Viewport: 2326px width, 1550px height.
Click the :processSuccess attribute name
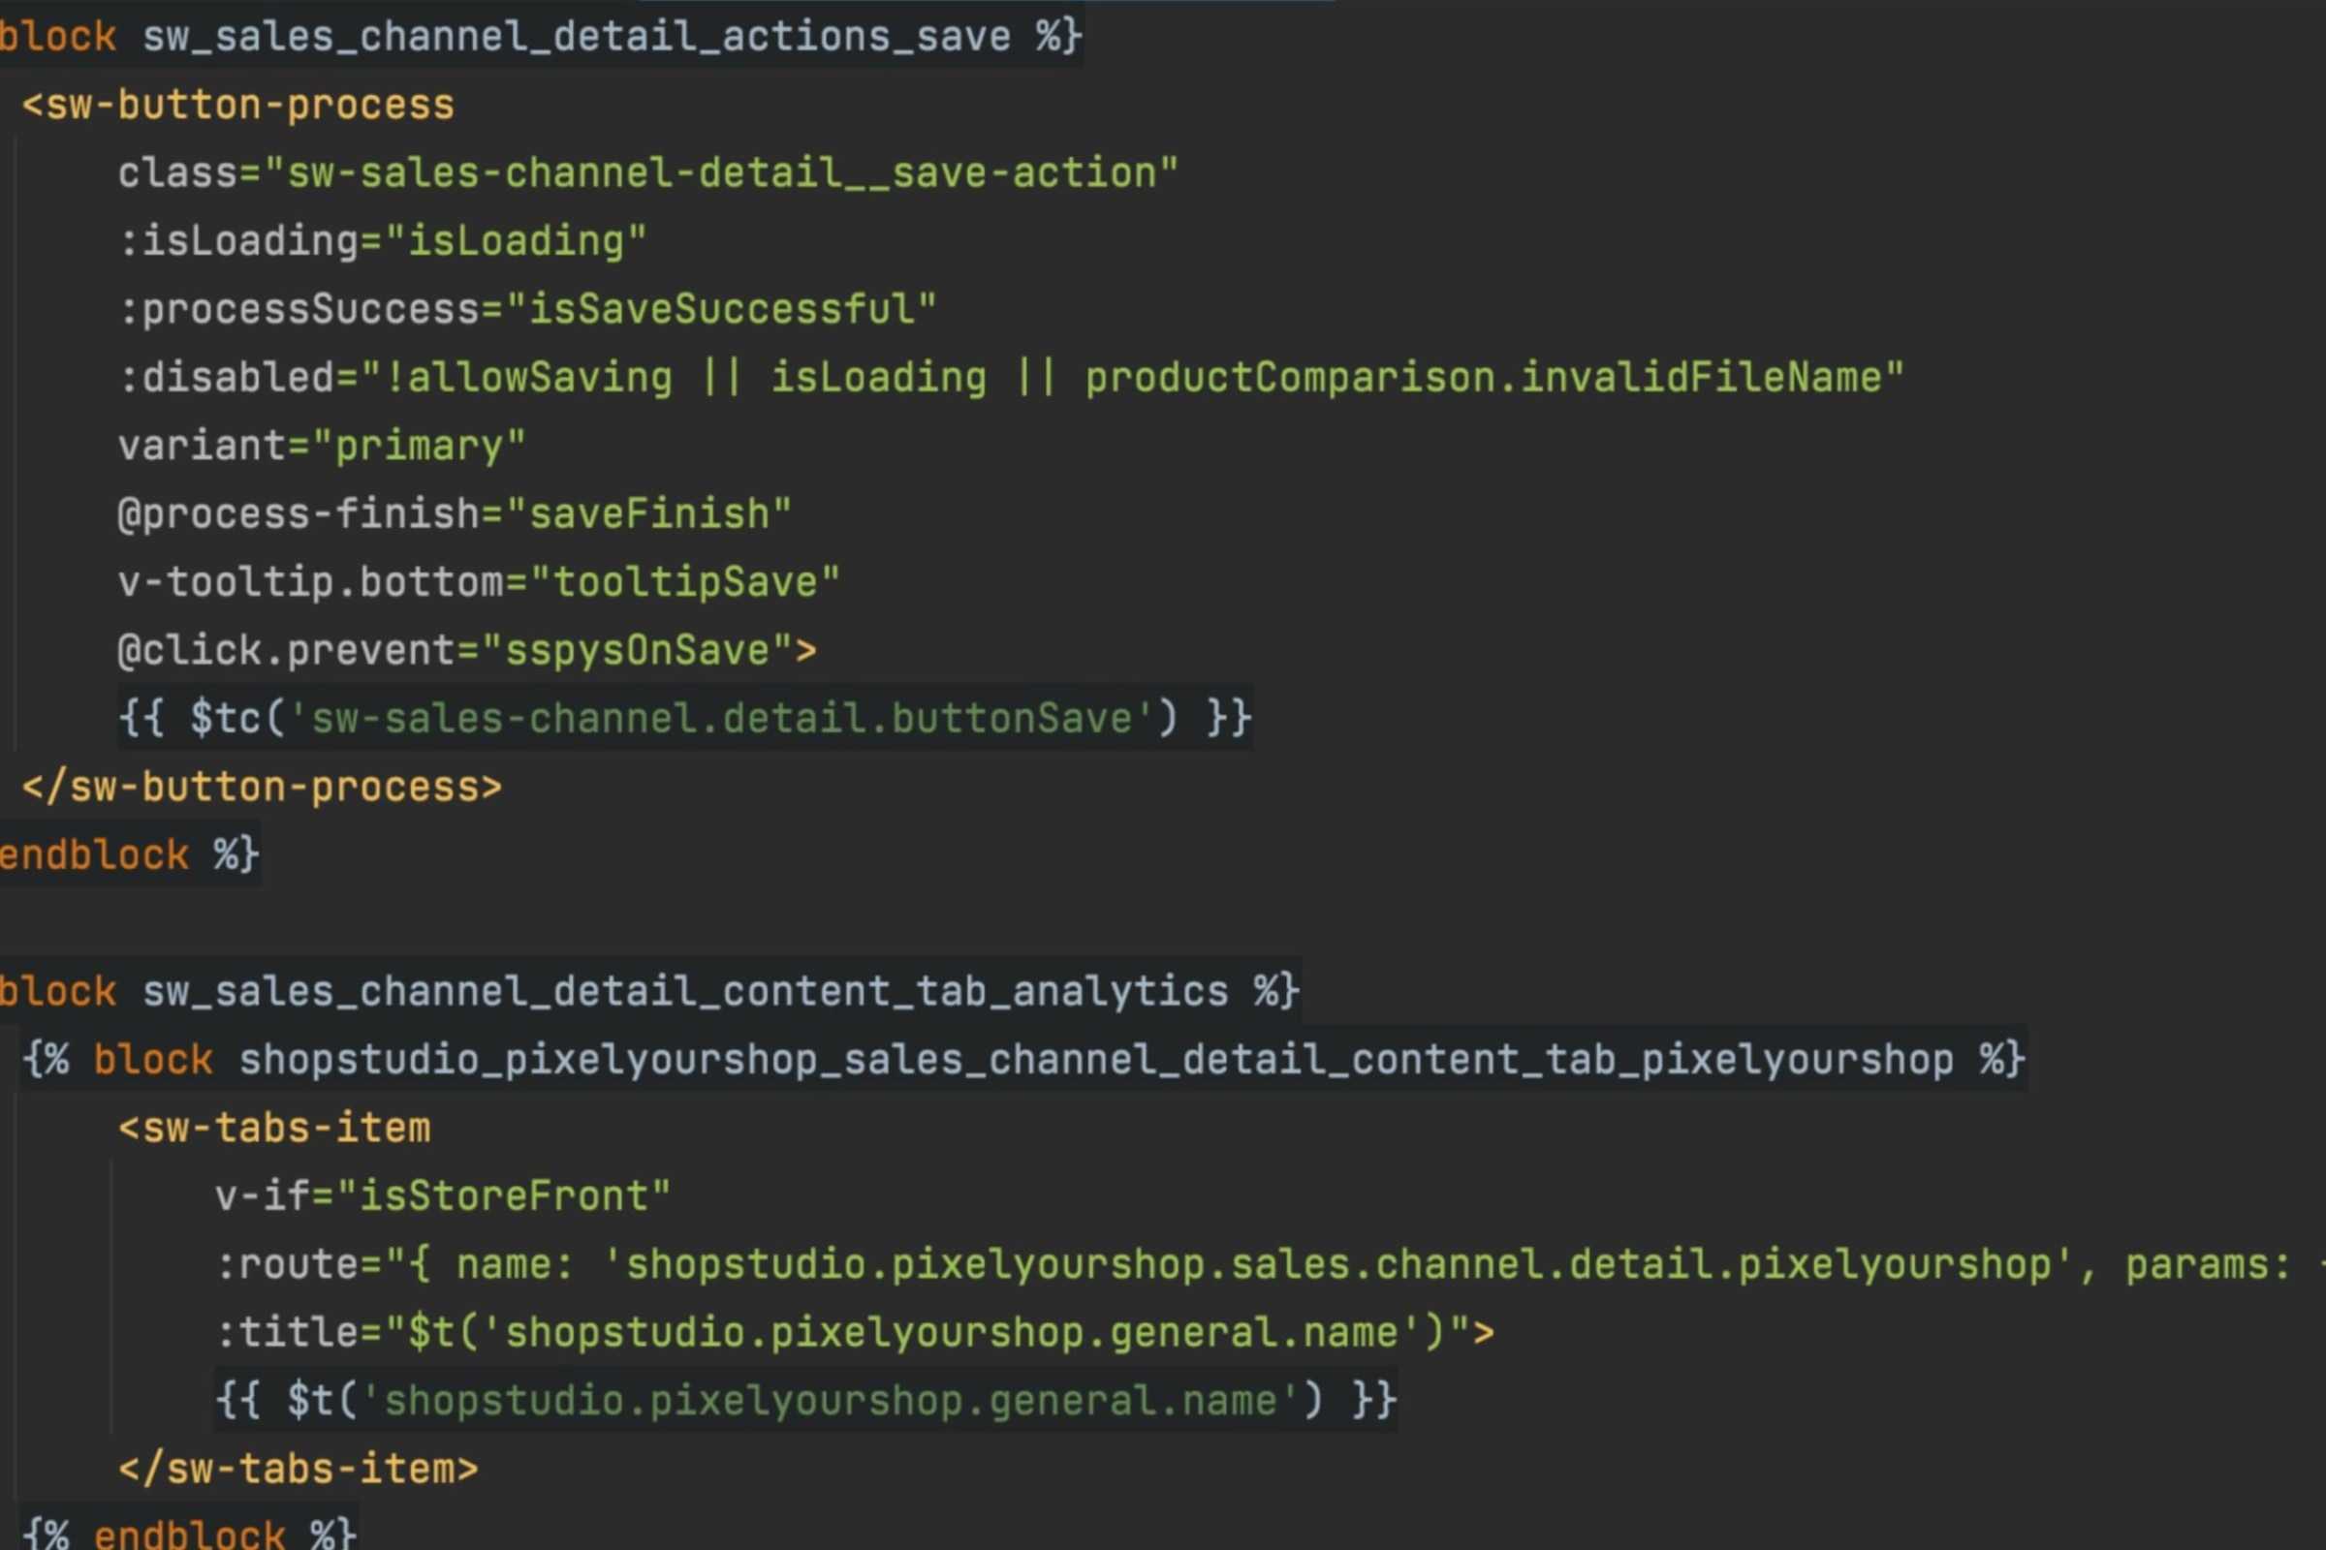pyautogui.click(x=310, y=309)
